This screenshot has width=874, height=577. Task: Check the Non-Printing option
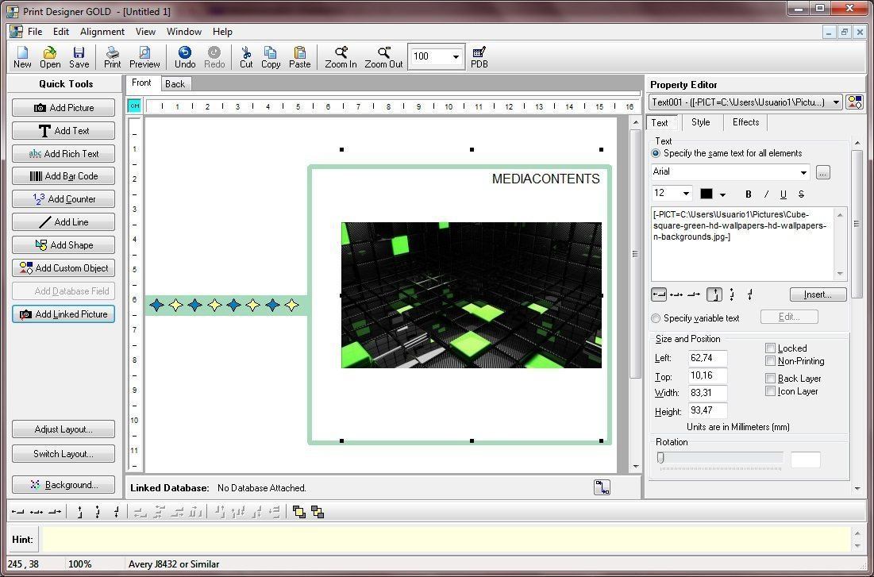tap(770, 361)
